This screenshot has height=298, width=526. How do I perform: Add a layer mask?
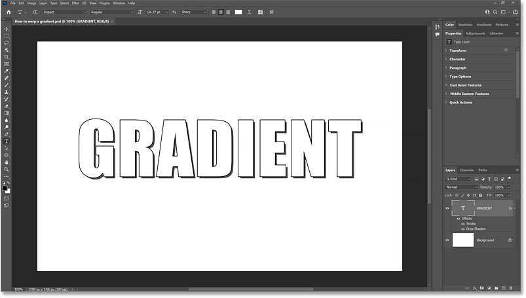point(481,288)
